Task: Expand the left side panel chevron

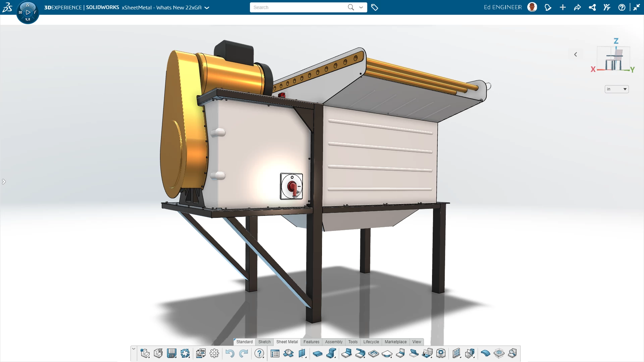Action: [x=4, y=181]
